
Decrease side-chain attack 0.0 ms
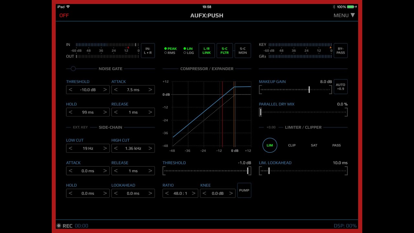click(x=71, y=171)
